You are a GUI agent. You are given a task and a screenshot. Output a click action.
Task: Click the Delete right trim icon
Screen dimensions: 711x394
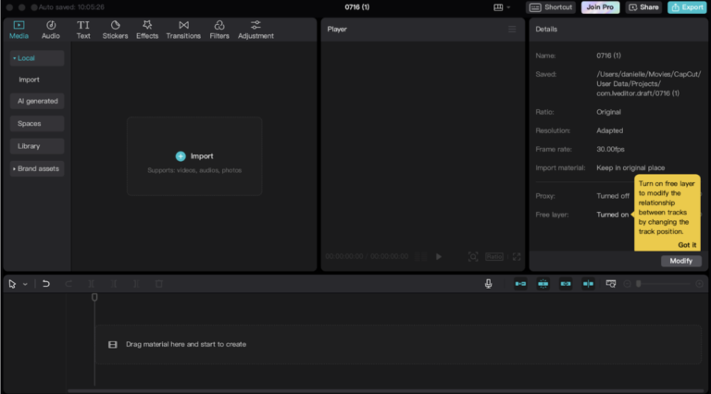136,284
